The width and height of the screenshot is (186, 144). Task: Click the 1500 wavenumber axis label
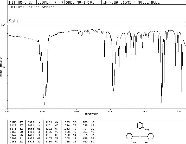111,111
